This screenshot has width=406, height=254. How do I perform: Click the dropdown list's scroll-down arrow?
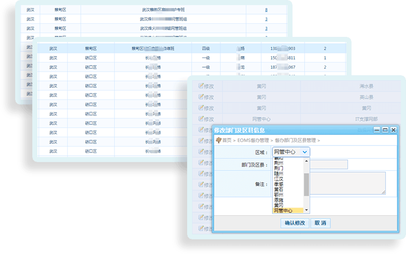click(307, 211)
